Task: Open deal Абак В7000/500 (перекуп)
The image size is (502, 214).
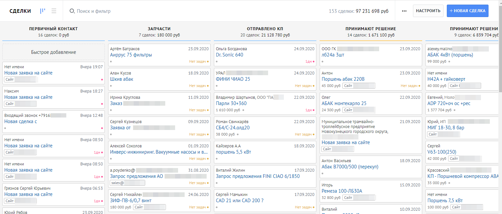Action: tap(350, 167)
